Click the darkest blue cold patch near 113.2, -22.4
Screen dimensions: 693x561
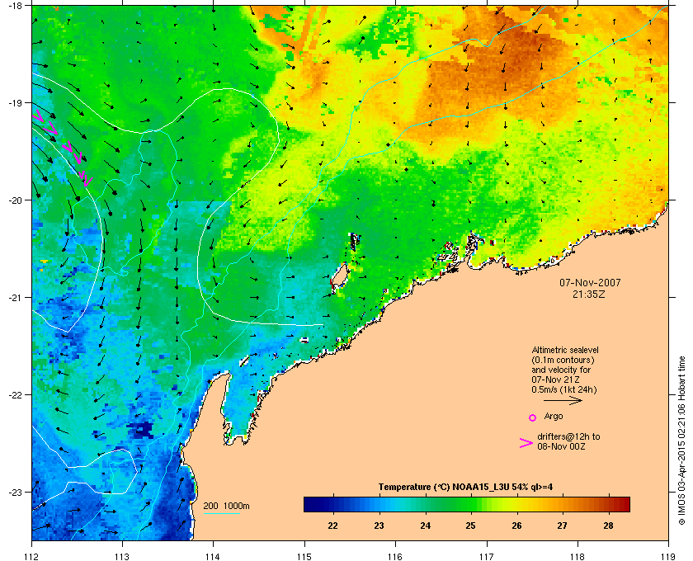coord(140,429)
